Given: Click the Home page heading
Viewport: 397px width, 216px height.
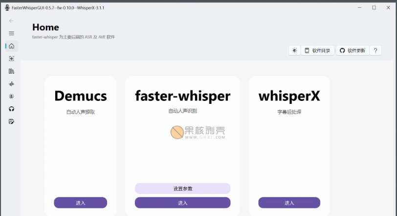Looking at the screenshot, I should pyautogui.click(x=45, y=27).
